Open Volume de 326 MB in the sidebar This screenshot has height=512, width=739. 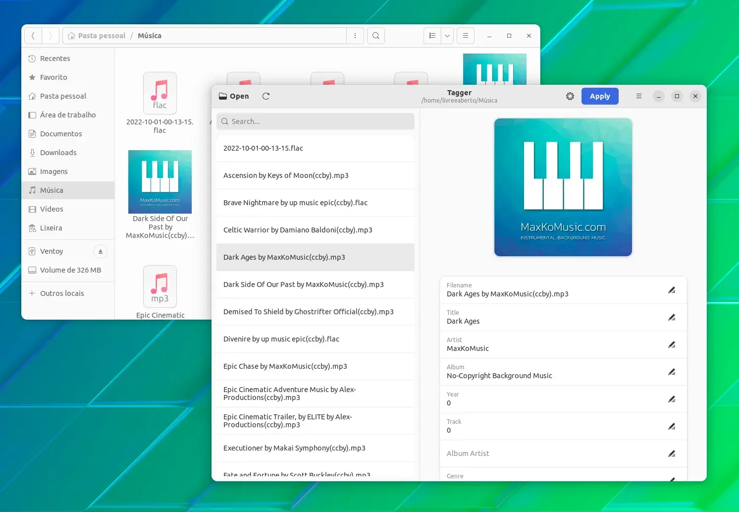68,270
